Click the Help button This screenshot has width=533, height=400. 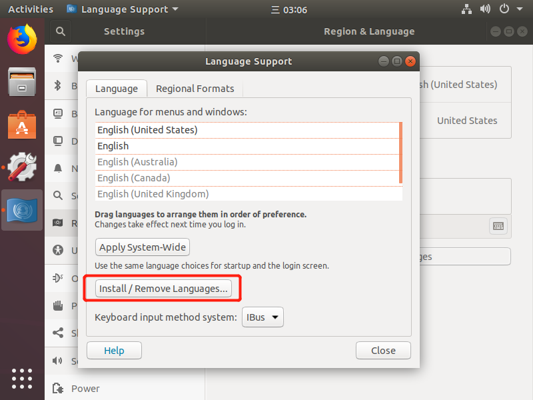(114, 351)
